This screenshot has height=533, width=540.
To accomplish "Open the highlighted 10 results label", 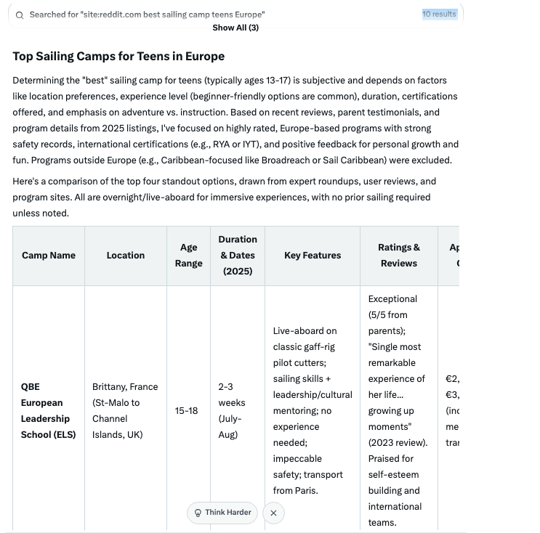I will click(440, 14).
